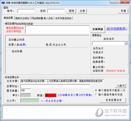Switch to the 微信关注粉丝 tab
131x121 pixels.
[22, 18]
